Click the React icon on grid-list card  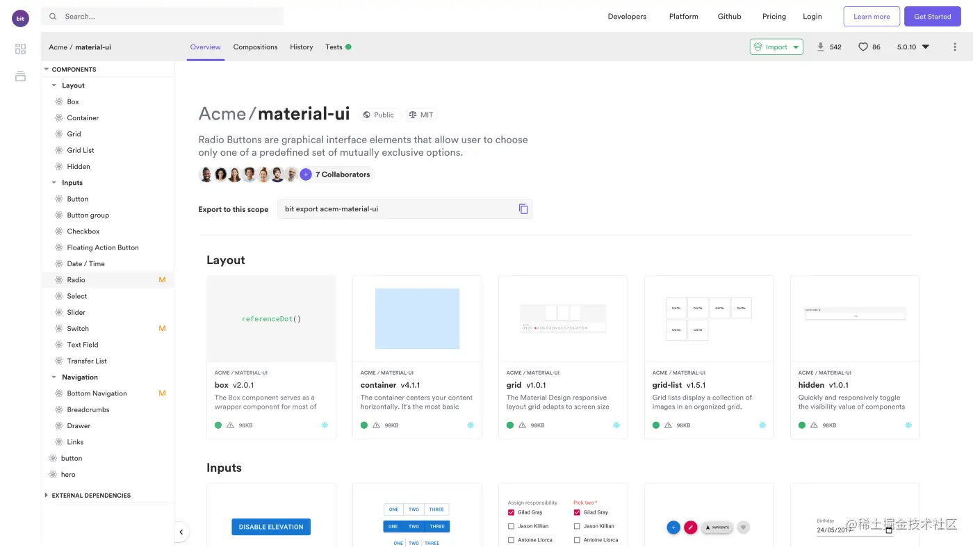click(762, 425)
